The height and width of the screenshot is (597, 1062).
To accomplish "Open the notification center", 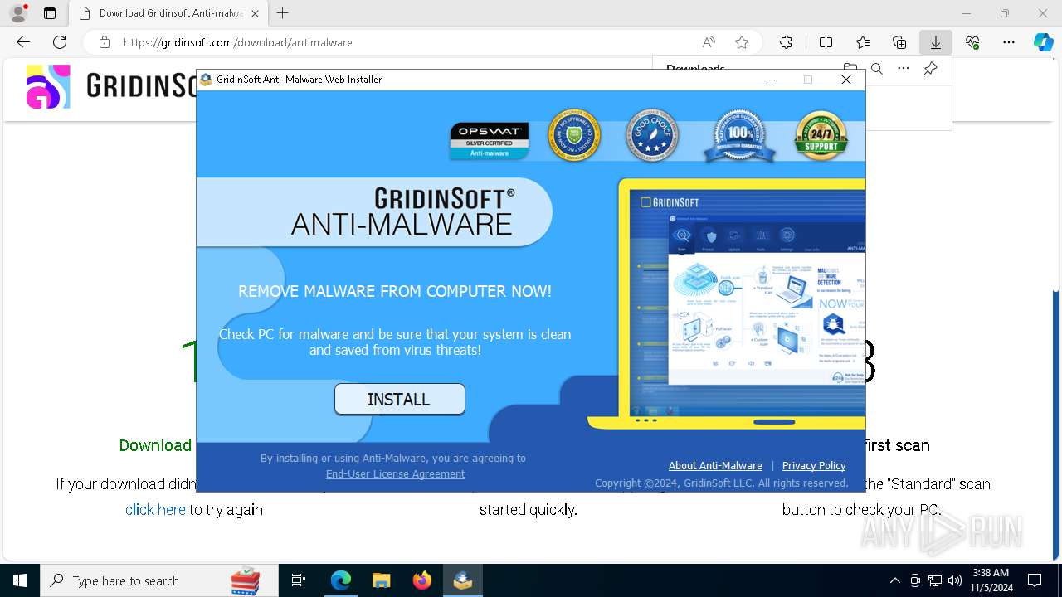I will (x=1035, y=580).
